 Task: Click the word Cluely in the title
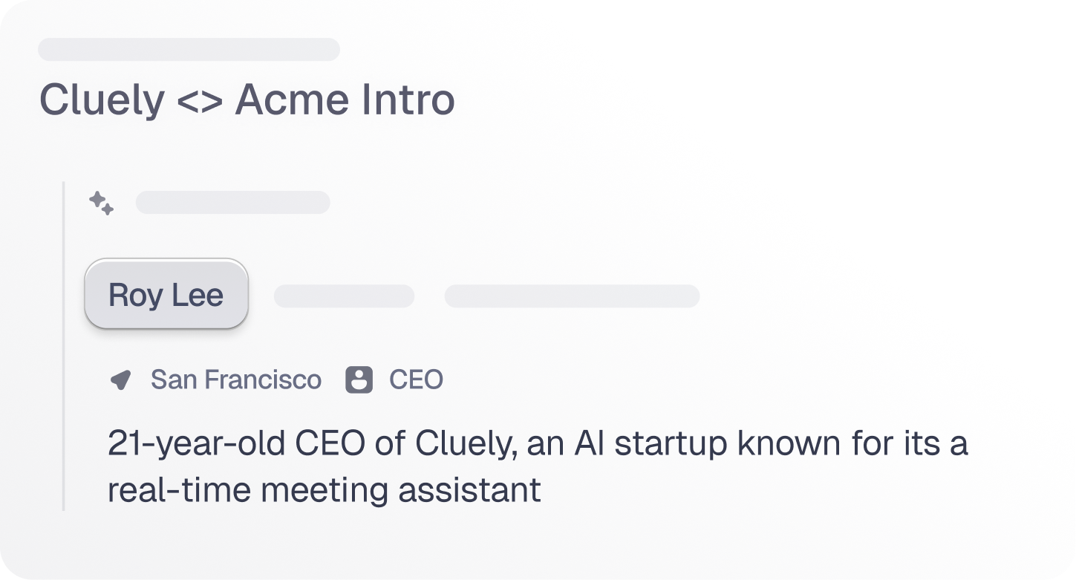[x=102, y=100]
